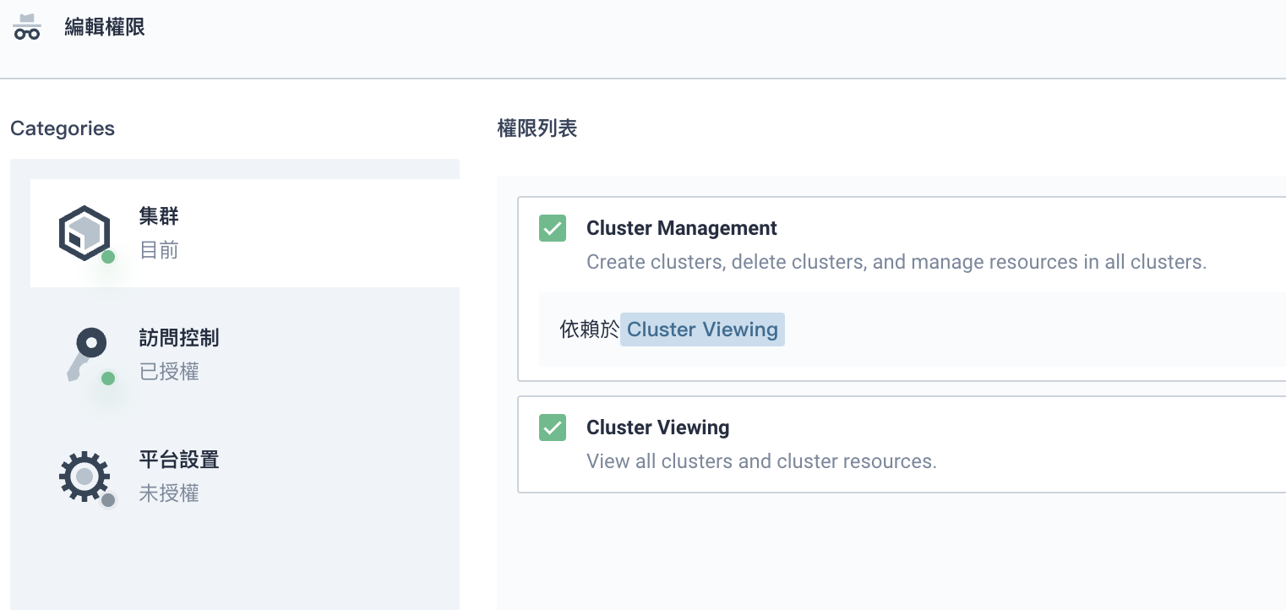Viewport: 1286px width, 610px height.
Task: Click the 集群 cube icon
Action: pos(84,232)
